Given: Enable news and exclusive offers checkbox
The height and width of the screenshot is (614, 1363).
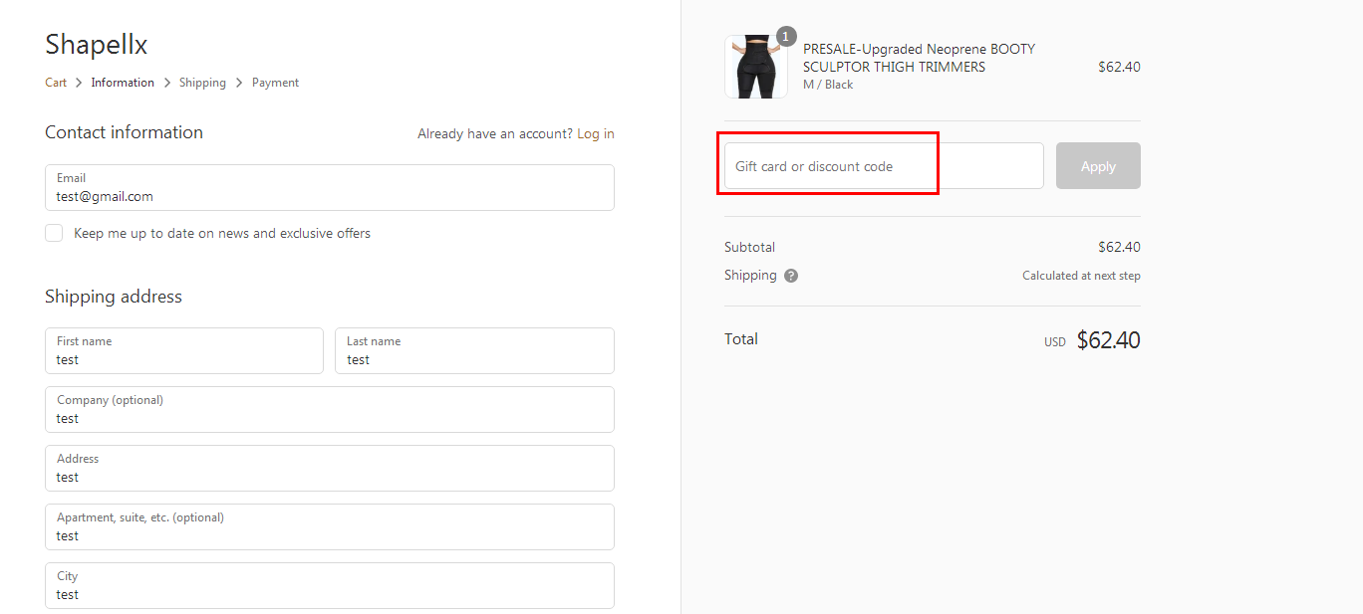Looking at the screenshot, I should (x=54, y=233).
